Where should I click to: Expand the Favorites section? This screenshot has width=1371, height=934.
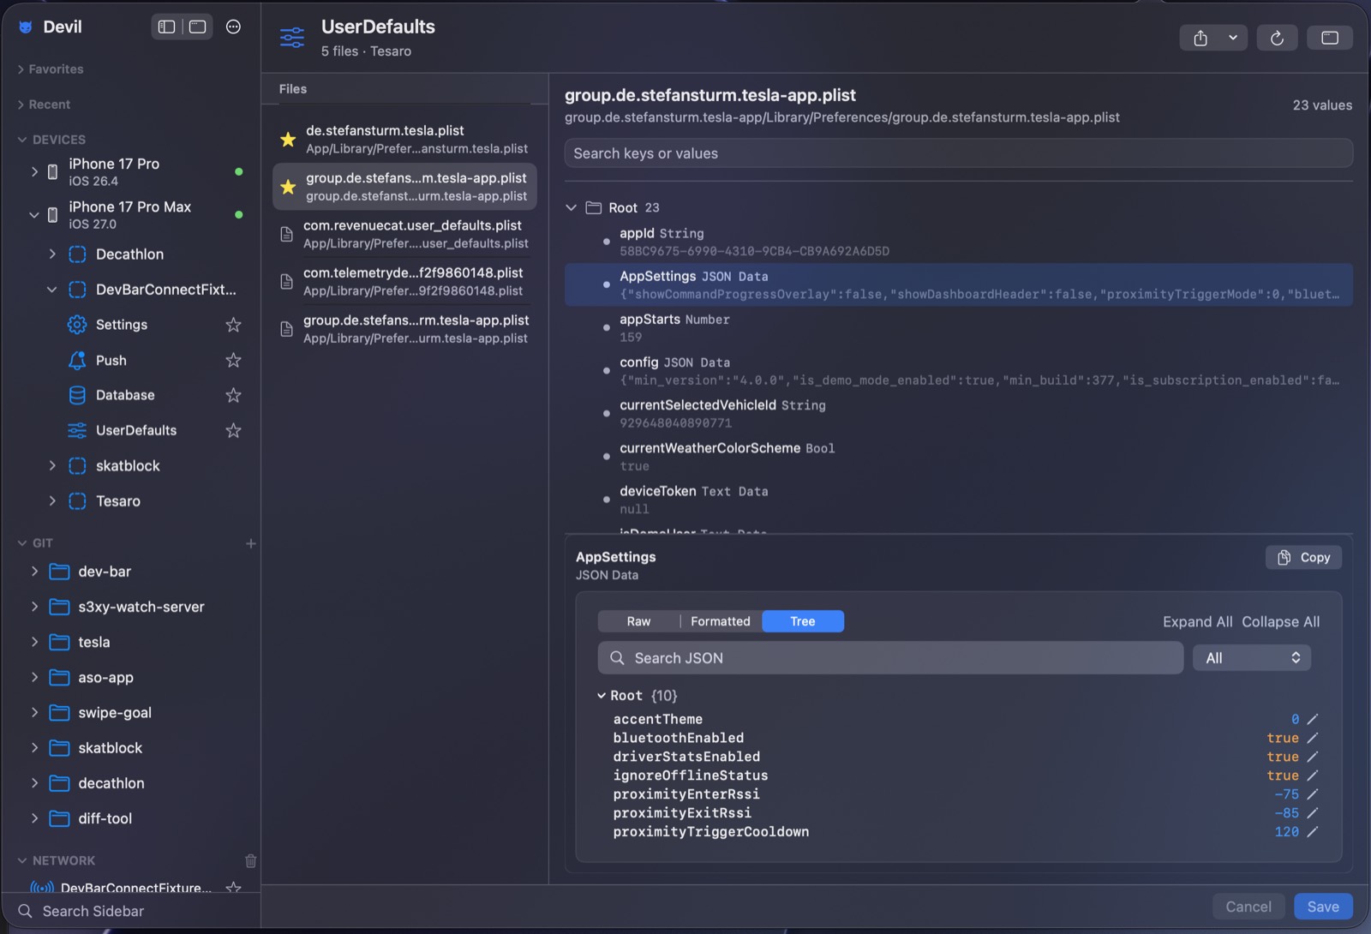coord(21,69)
